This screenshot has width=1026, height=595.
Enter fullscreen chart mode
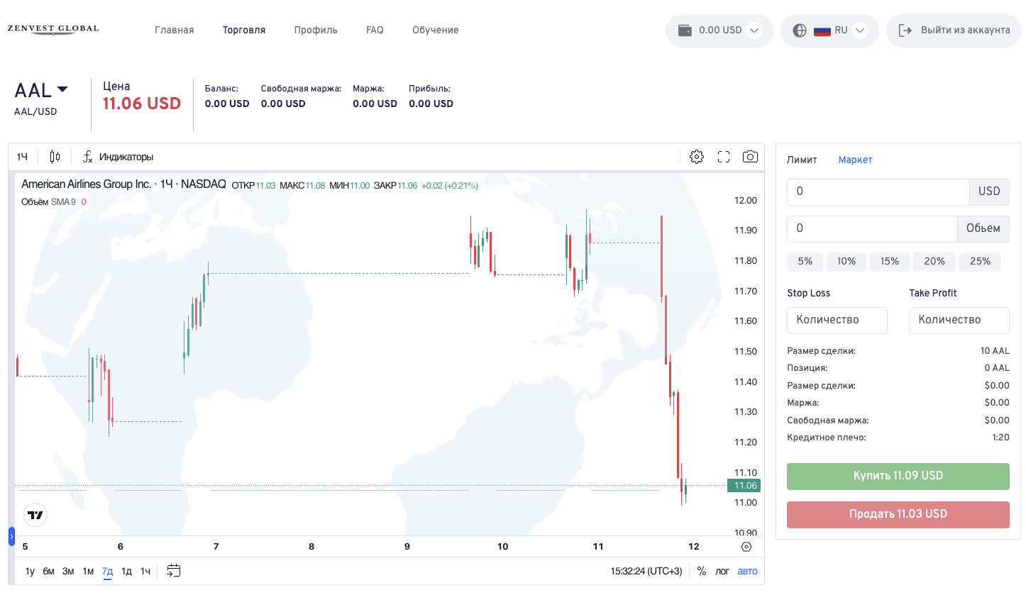point(724,157)
